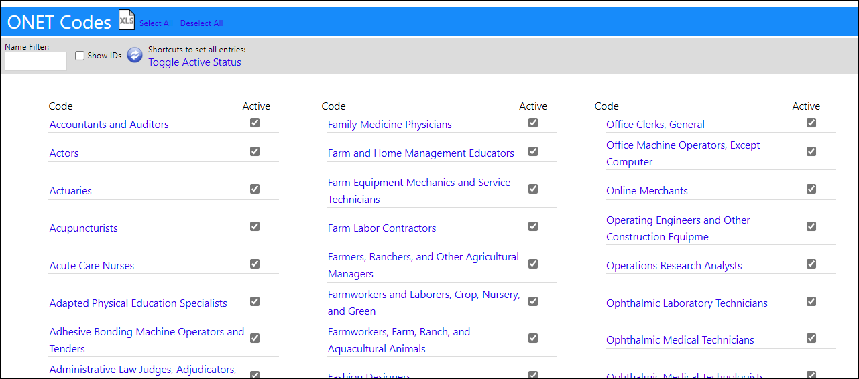Uncheck Active for Family Medicine Physicians

tap(533, 123)
